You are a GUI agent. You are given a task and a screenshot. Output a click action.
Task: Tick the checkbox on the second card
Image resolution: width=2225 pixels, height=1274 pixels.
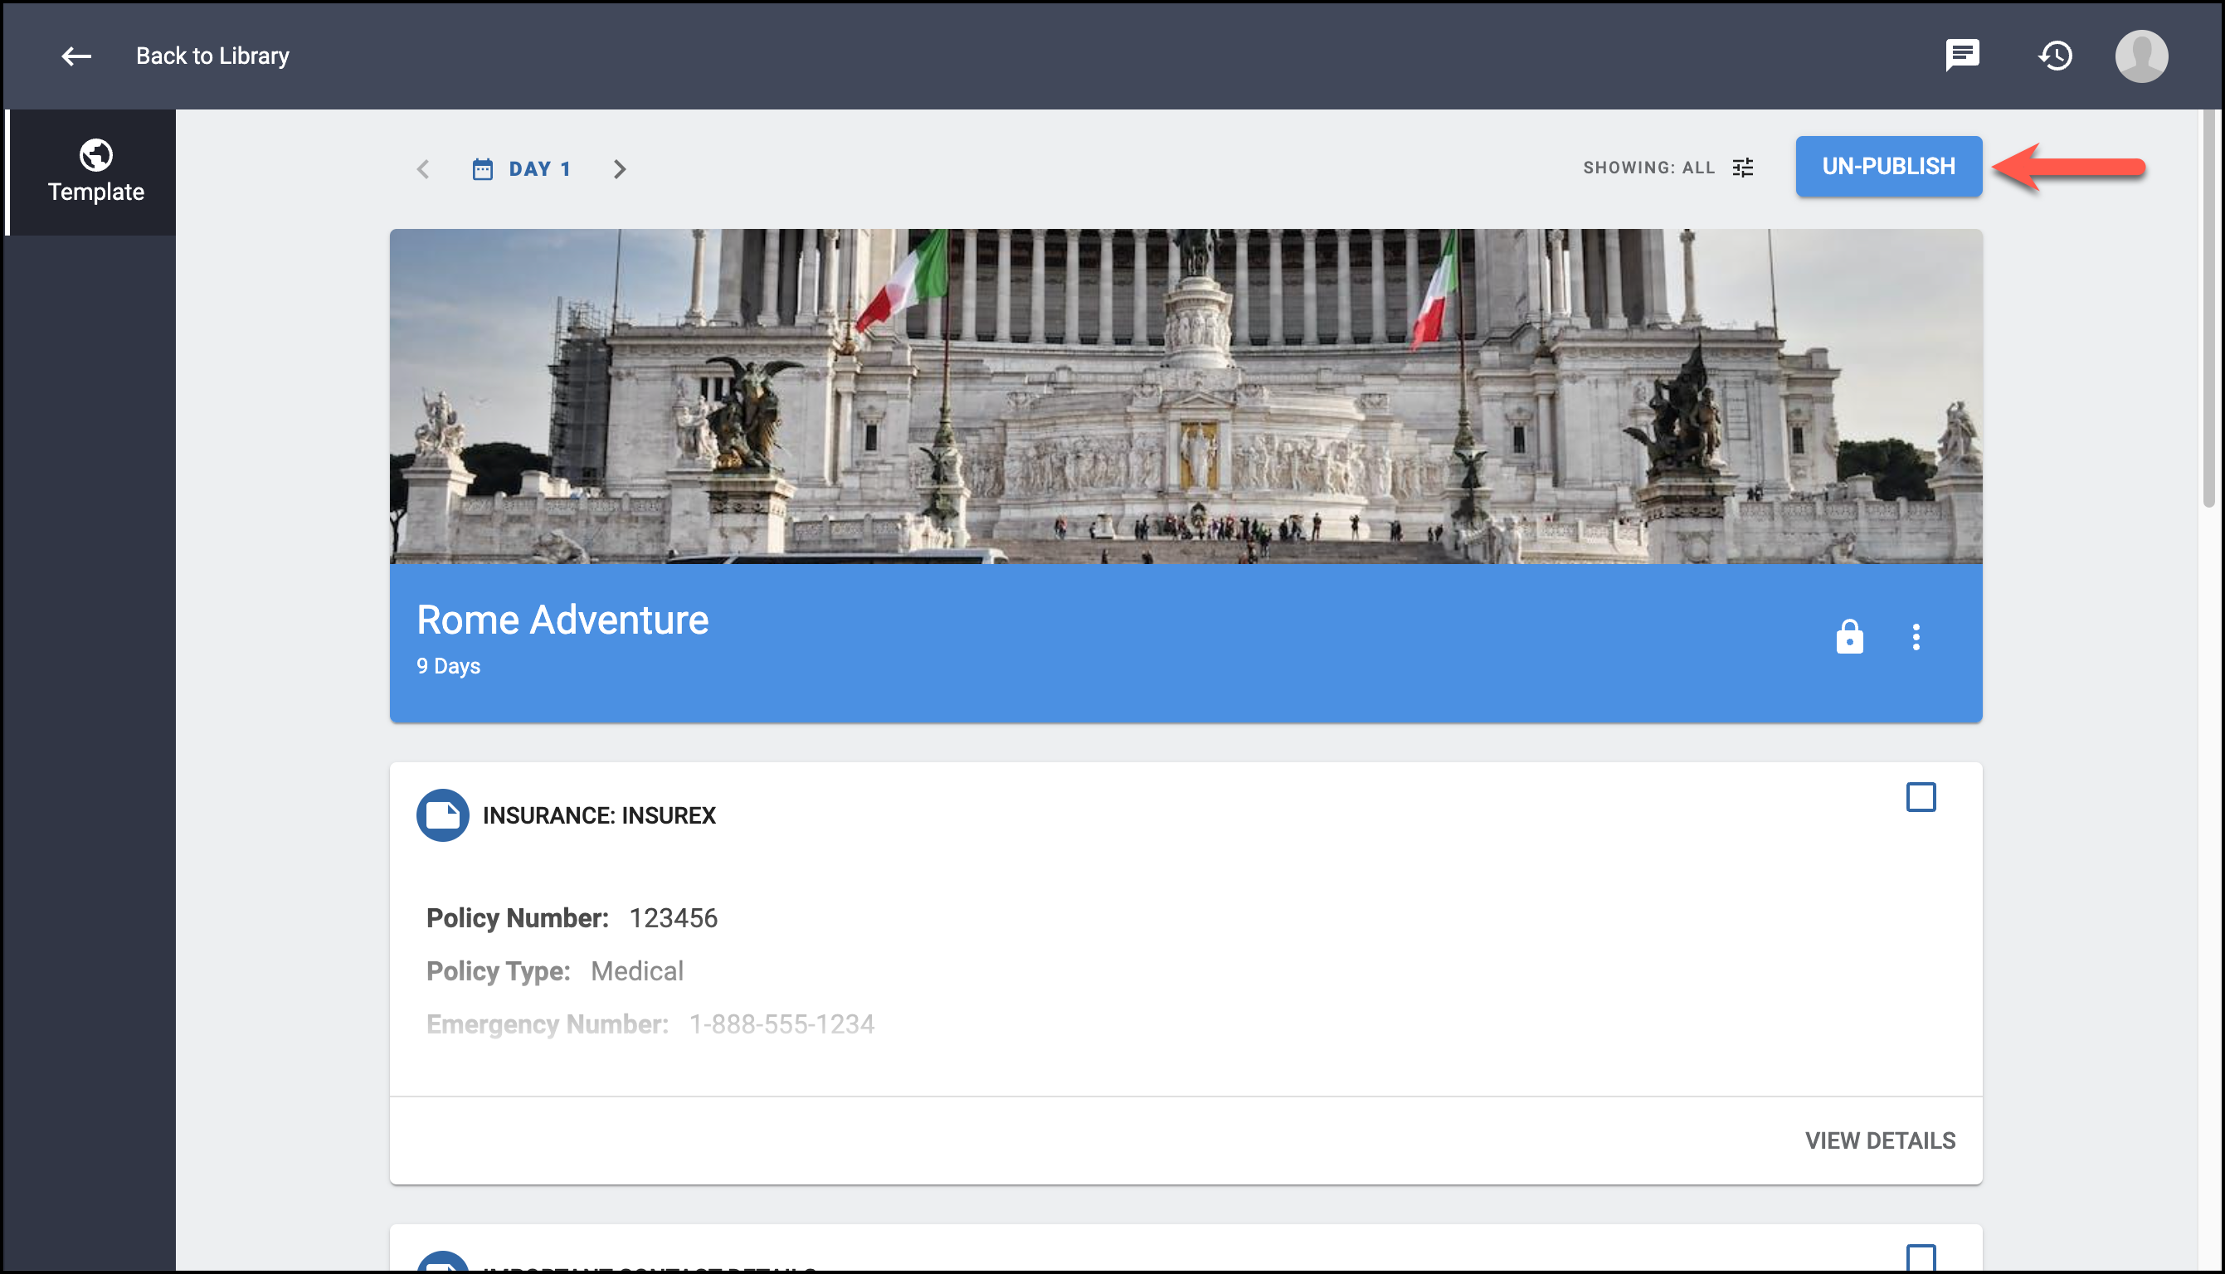click(x=1921, y=1258)
